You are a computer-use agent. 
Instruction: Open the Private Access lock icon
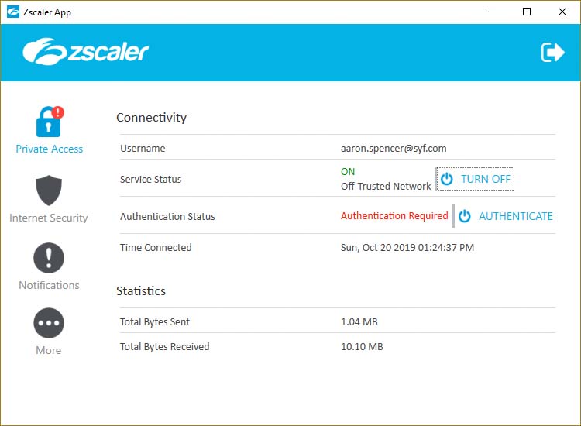click(50, 122)
